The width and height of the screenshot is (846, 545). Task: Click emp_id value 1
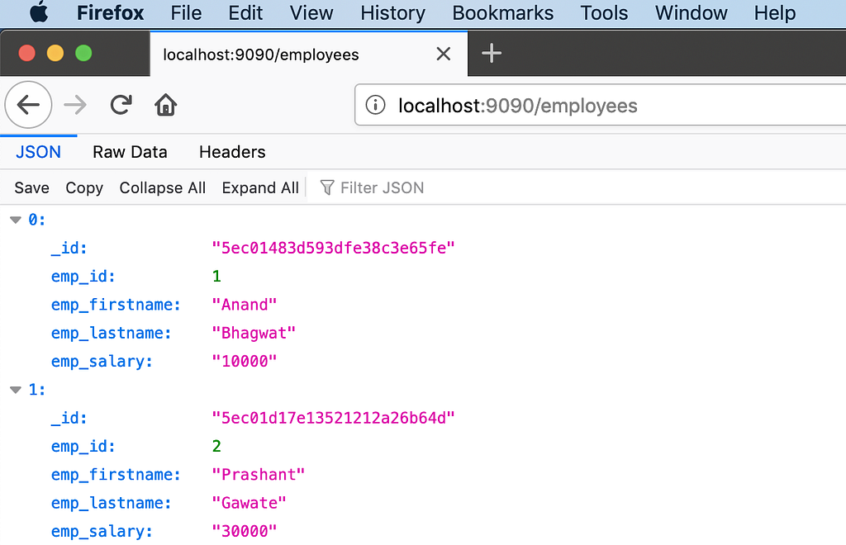tap(216, 276)
